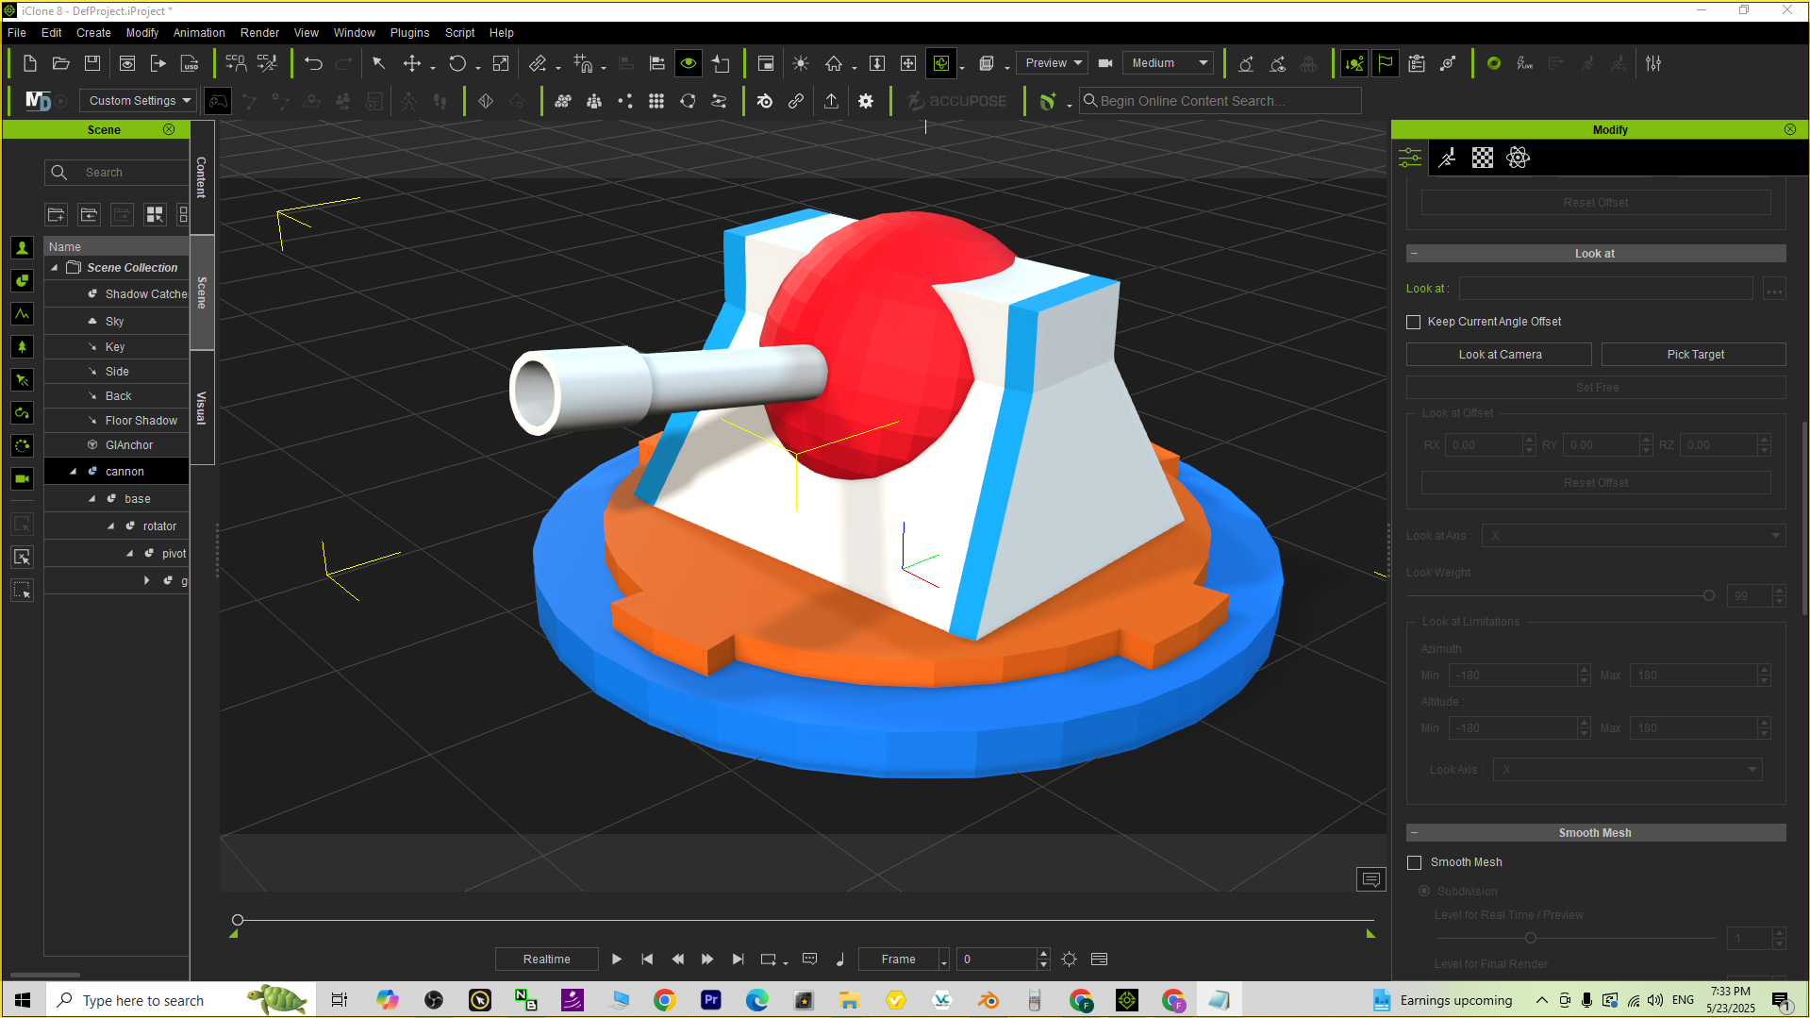Click the Look at browse ellipsis button
1810x1018 pixels.
pos(1774,289)
